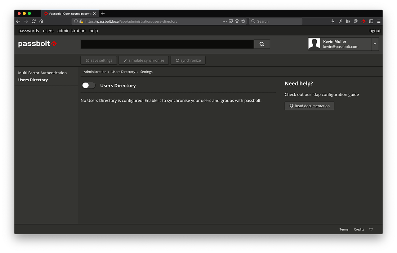Click Administration in the breadcrumb
The height and width of the screenshot is (253, 397).
click(x=95, y=72)
